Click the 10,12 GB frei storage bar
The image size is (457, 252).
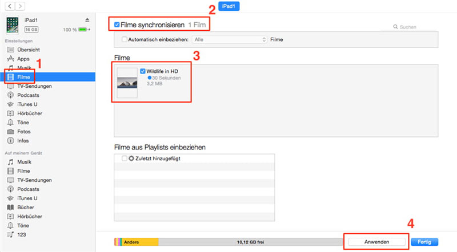point(250,242)
